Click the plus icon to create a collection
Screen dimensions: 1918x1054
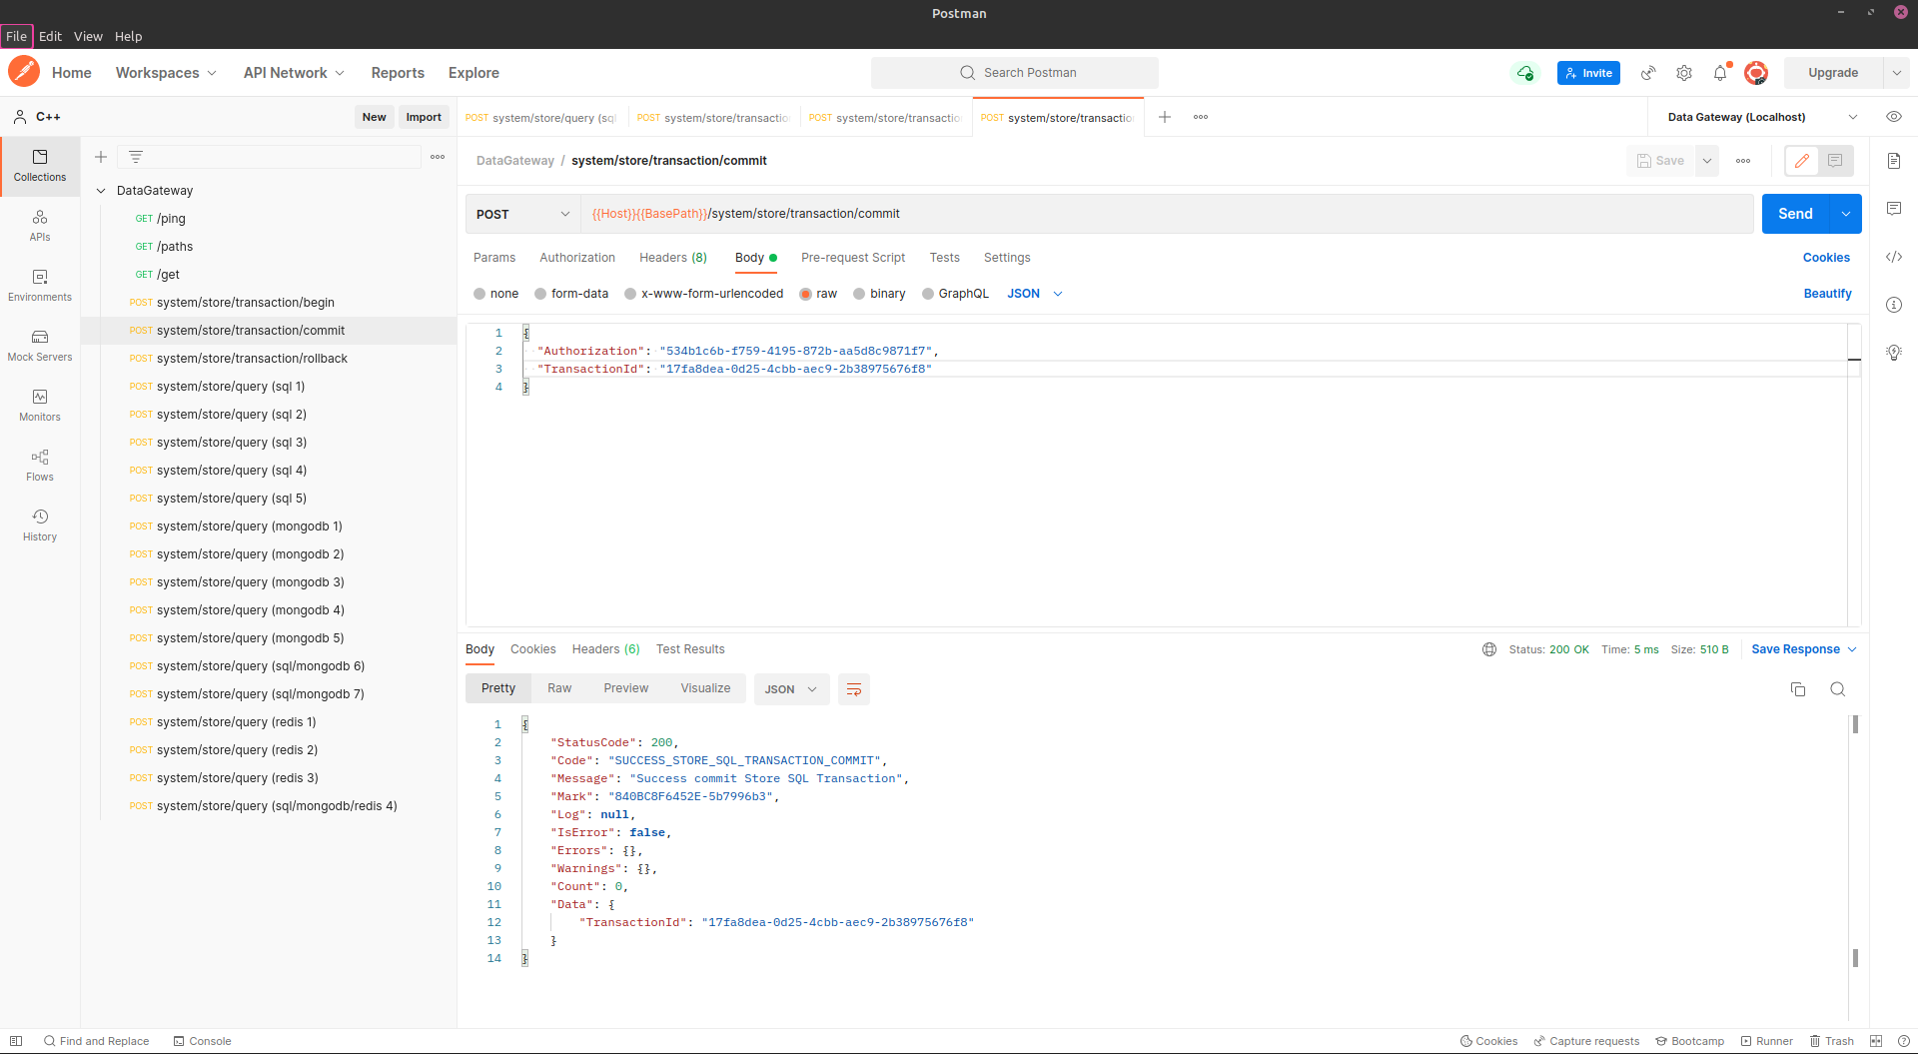(x=101, y=157)
